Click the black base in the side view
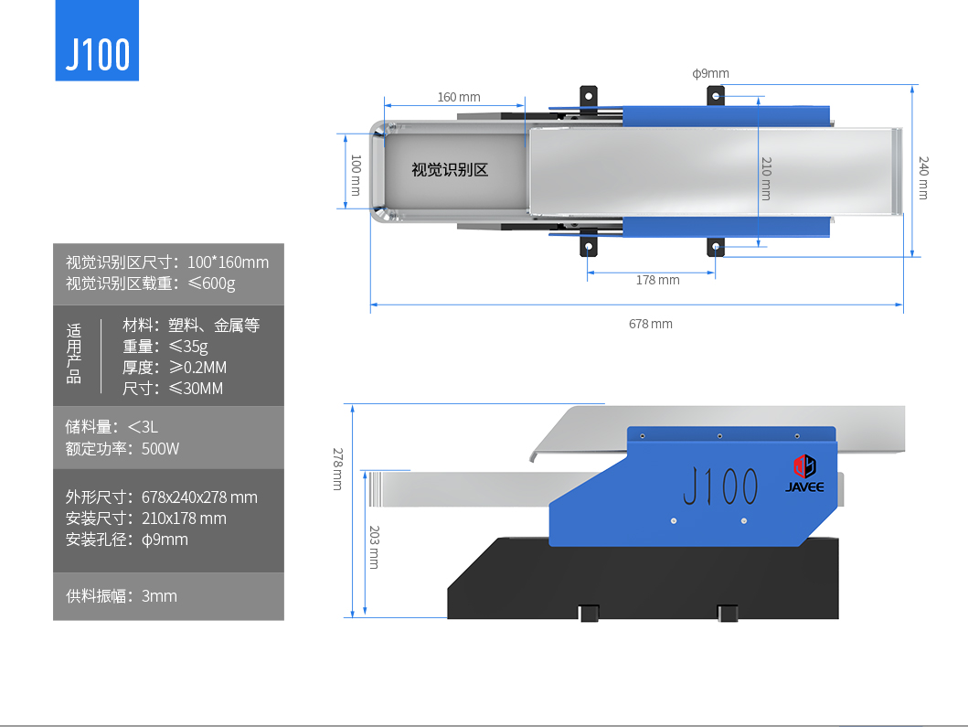 (x=640, y=581)
